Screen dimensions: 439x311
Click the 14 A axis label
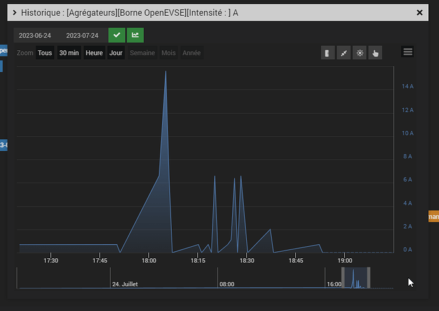coord(408,86)
